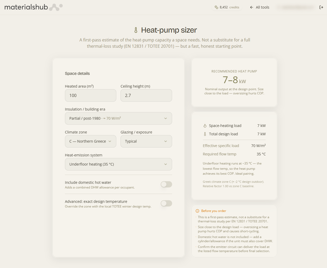Click the info icon beside Before you order
Image resolution: width=327 pixels, height=268 pixels.
coord(197,211)
